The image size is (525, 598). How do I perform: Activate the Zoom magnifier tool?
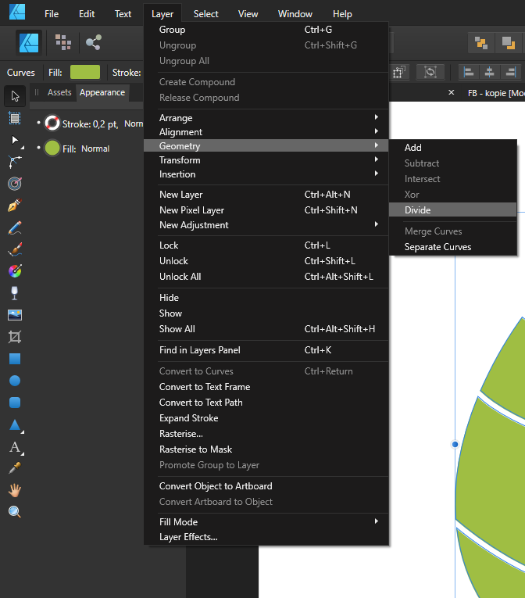(x=14, y=512)
